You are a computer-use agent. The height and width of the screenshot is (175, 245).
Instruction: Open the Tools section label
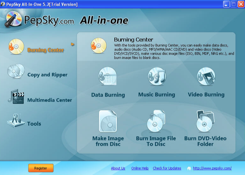coord(34,124)
